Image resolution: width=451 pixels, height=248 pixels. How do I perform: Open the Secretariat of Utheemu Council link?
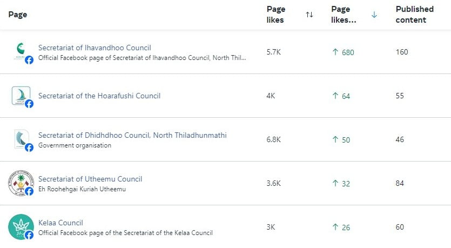coord(90,179)
